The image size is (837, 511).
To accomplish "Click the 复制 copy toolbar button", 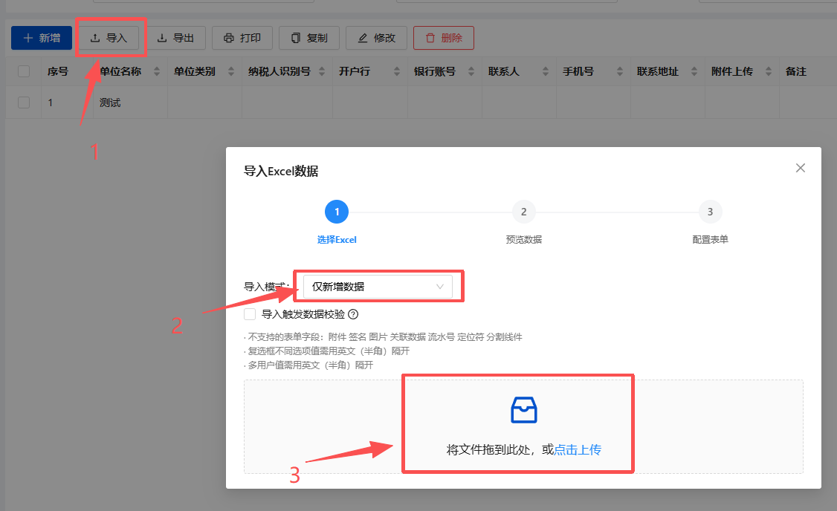I will coord(309,38).
